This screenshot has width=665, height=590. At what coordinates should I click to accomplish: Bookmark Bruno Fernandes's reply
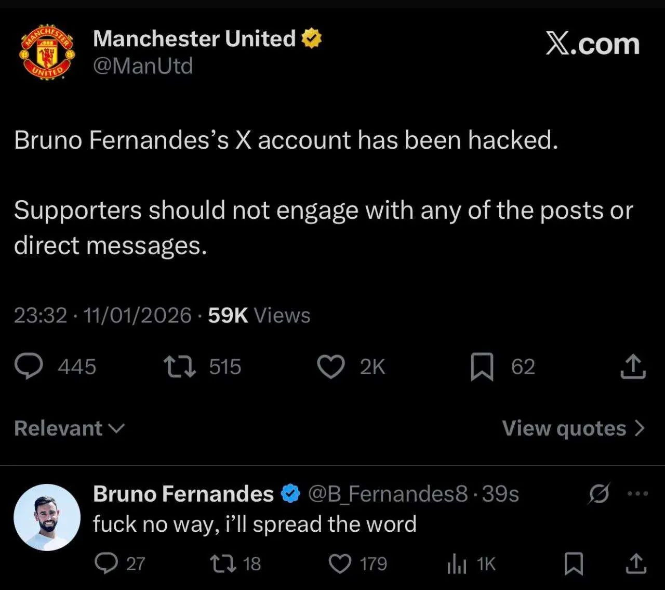point(574,563)
